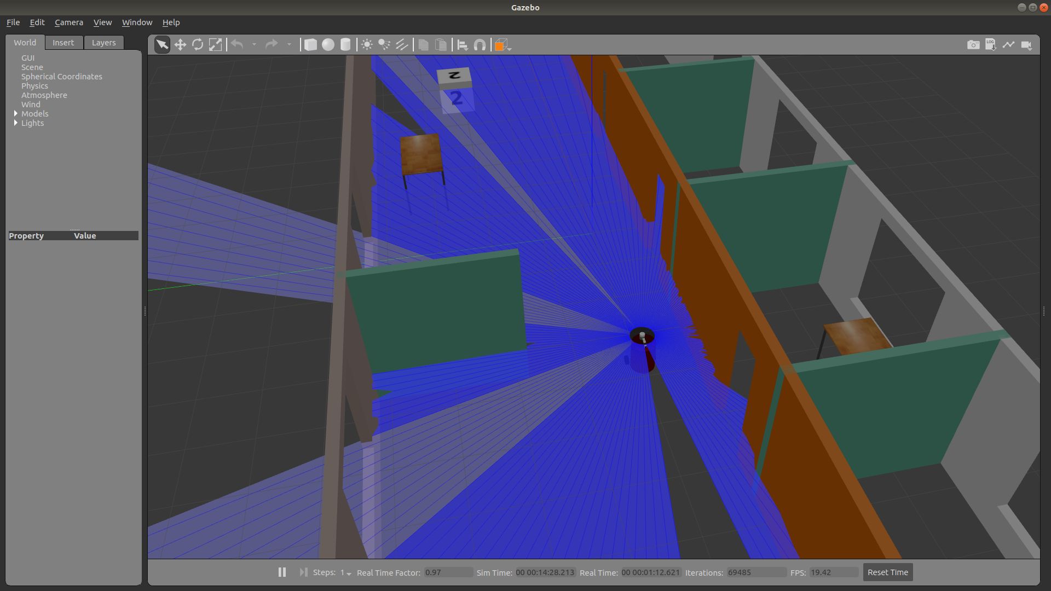Add a point light
The image size is (1051, 591).
(367, 45)
